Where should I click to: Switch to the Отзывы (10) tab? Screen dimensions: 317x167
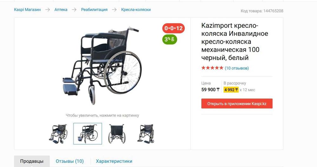[x=70, y=161]
